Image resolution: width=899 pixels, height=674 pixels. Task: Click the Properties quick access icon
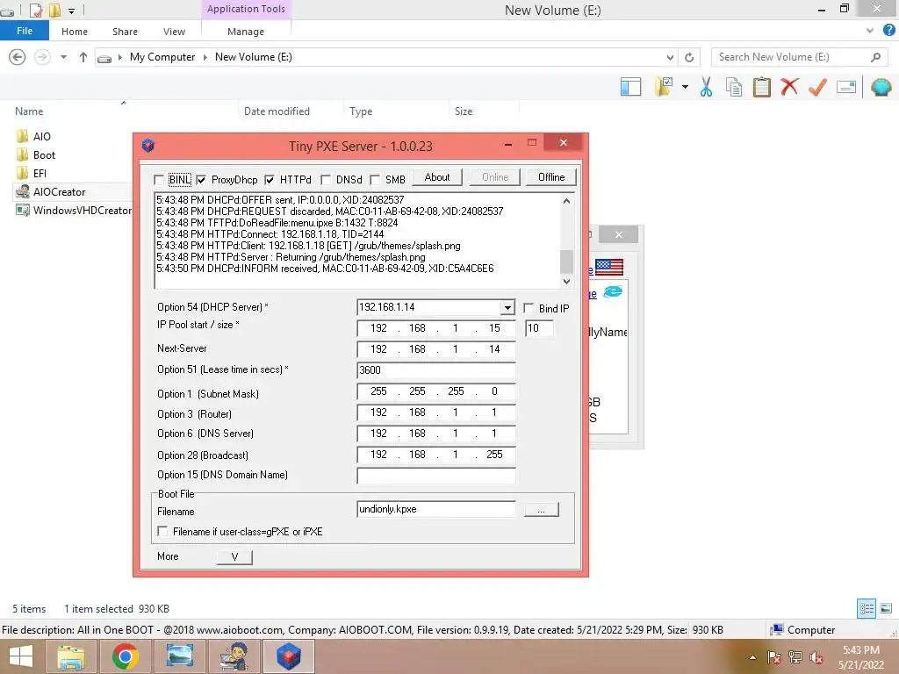point(35,10)
